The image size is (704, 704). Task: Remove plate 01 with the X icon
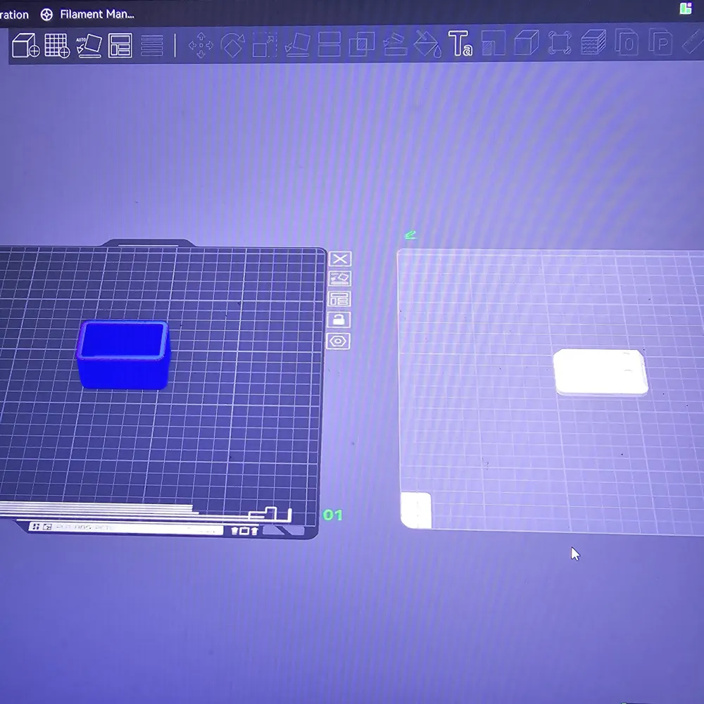(x=340, y=258)
